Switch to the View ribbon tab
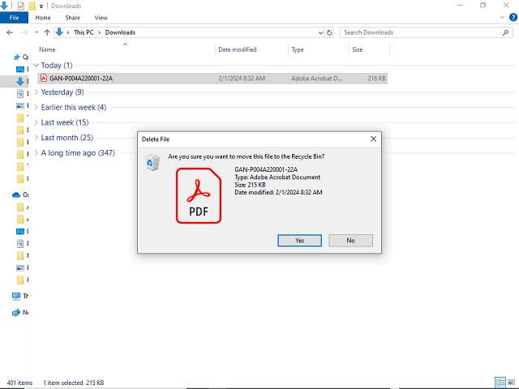Screen dimensions: 519x389 click(x=101, y=18)
